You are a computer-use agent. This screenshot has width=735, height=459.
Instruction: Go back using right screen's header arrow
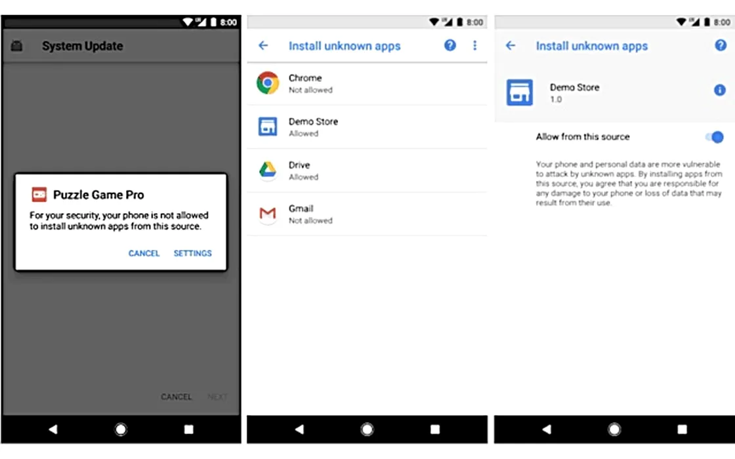click(511, 46)
